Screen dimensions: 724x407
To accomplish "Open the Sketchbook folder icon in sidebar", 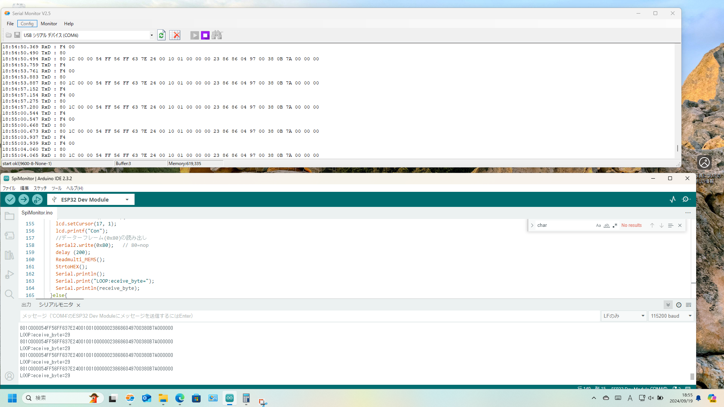I will pos(9,216).
